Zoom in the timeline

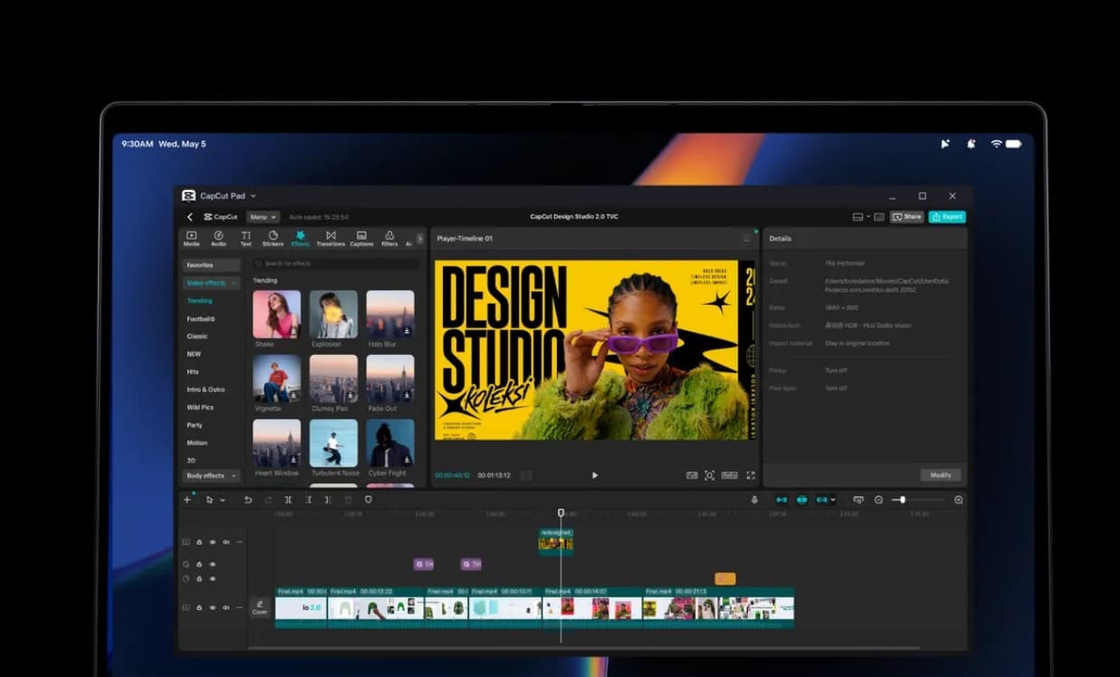pos(959,500)
